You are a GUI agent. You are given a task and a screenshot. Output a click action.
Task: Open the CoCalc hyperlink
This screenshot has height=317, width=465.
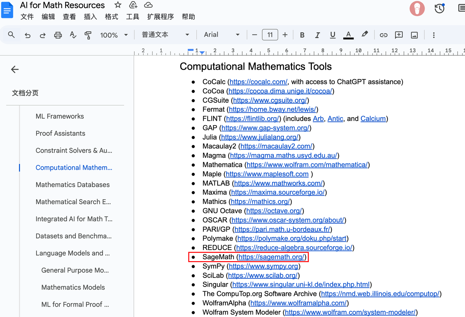click(x=258, y=82)
